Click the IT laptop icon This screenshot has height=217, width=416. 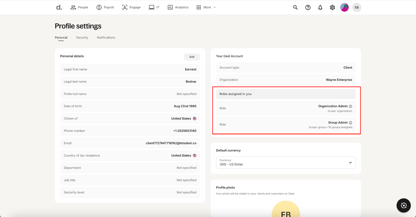(152, 7)
